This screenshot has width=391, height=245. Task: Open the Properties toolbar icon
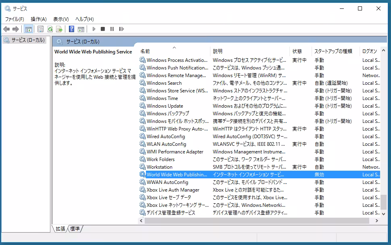tap(40, 29)
